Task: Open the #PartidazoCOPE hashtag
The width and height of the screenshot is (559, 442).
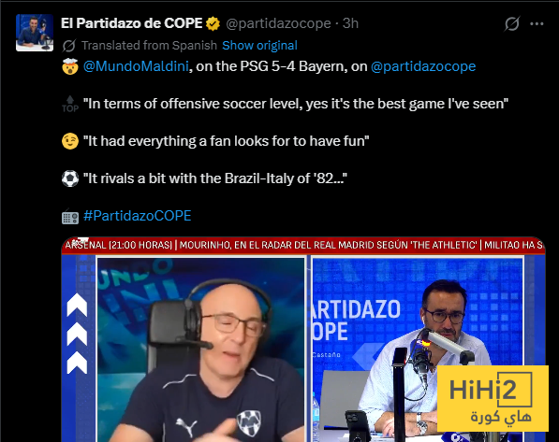Action: pos(138,216)
